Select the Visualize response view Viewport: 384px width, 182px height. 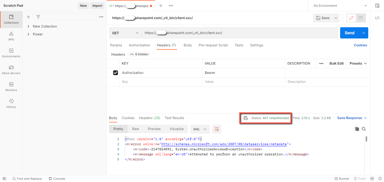coord(177,129)
